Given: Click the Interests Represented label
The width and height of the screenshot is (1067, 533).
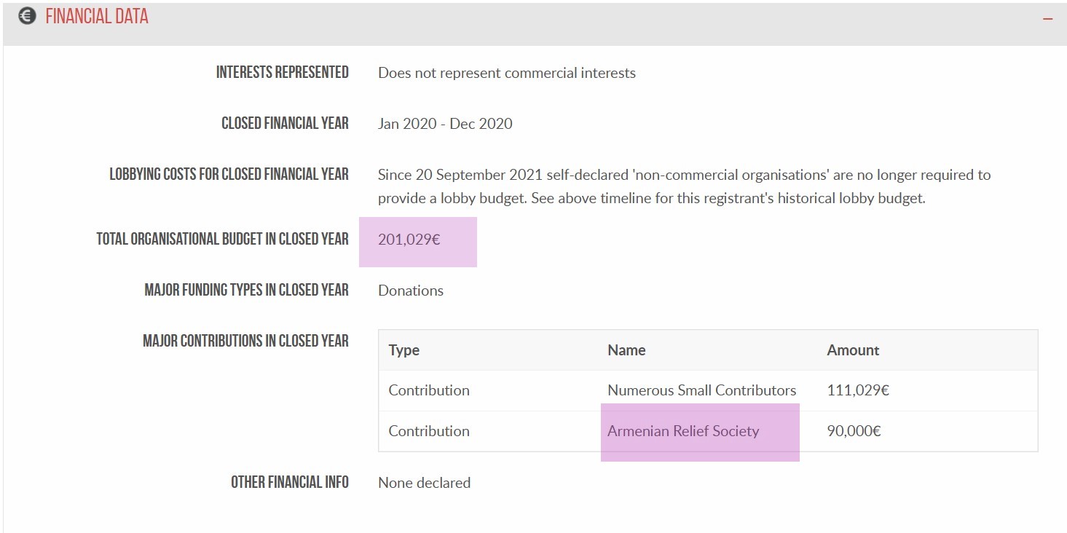Looking at the screenshot, I should click(x=283, y=73).
